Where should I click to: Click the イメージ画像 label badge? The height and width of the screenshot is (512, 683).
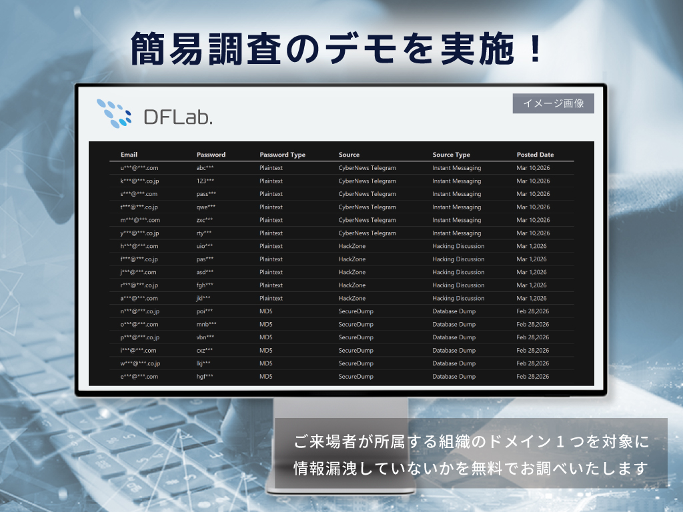pos(553,103)
